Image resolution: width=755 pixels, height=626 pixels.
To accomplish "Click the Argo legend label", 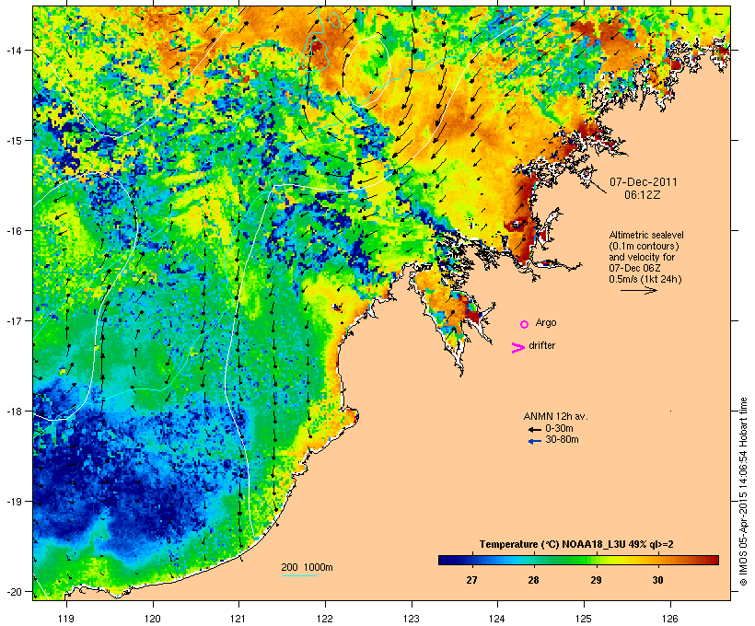I will click(546, 322).
